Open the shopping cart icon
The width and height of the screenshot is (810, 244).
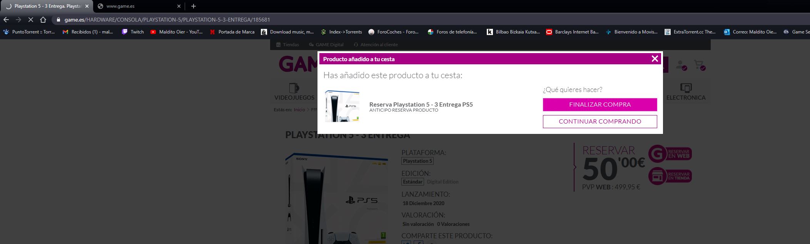click(699, 65)
